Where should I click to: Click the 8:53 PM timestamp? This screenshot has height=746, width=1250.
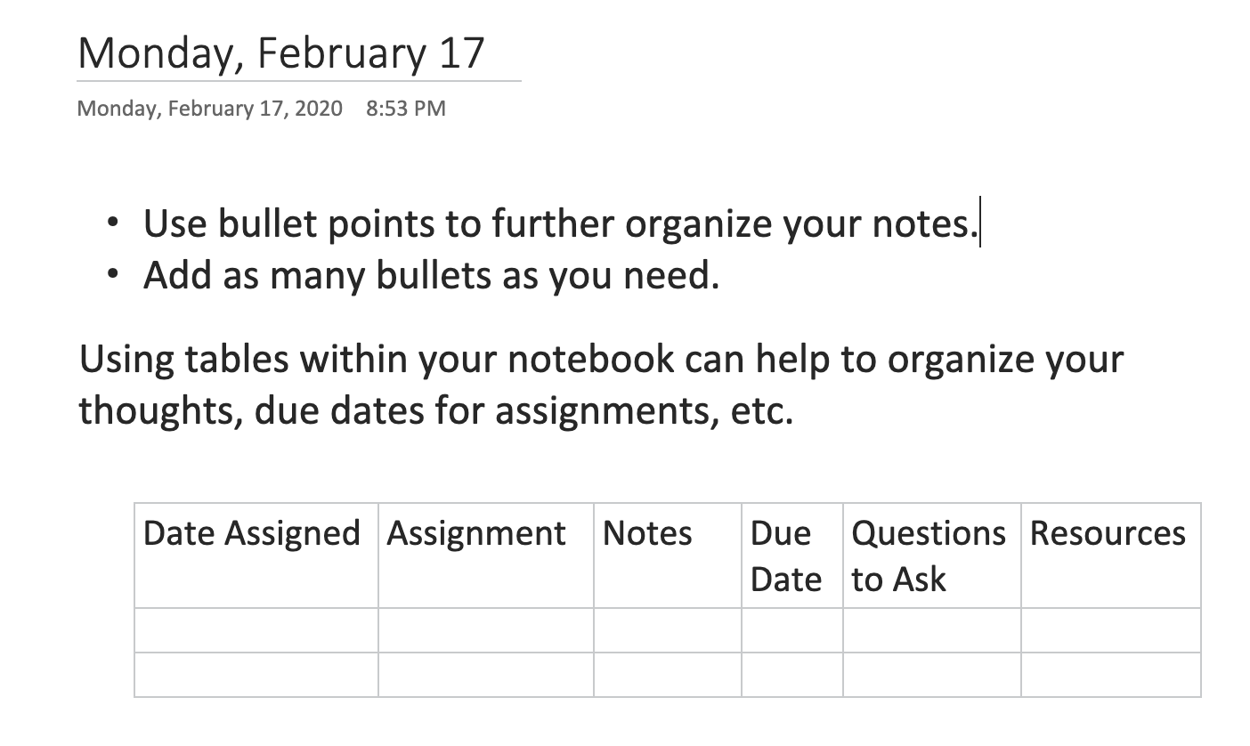(x=406, y=109)
